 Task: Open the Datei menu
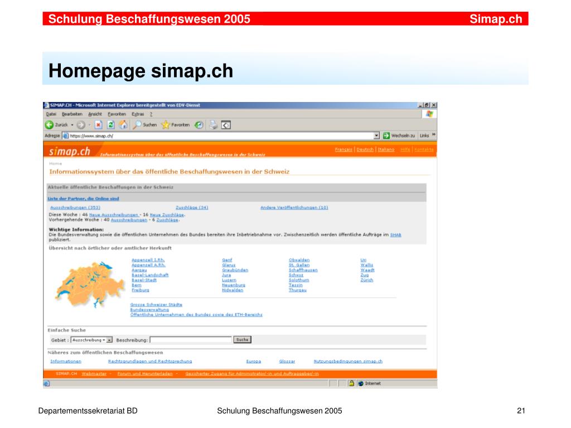[x=51, y=114]
